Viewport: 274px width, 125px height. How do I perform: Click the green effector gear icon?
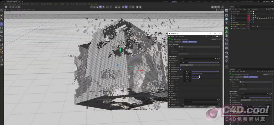coord(227,36)
